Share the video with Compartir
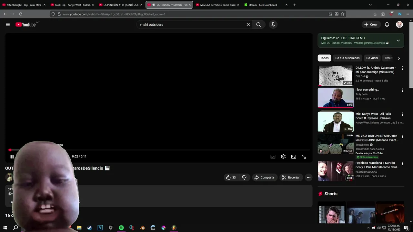Viewport: 413px width, 232px height. click(264, 178)
